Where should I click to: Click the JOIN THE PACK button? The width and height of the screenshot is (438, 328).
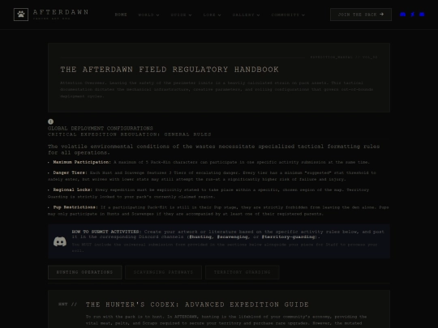pos(361,15)
